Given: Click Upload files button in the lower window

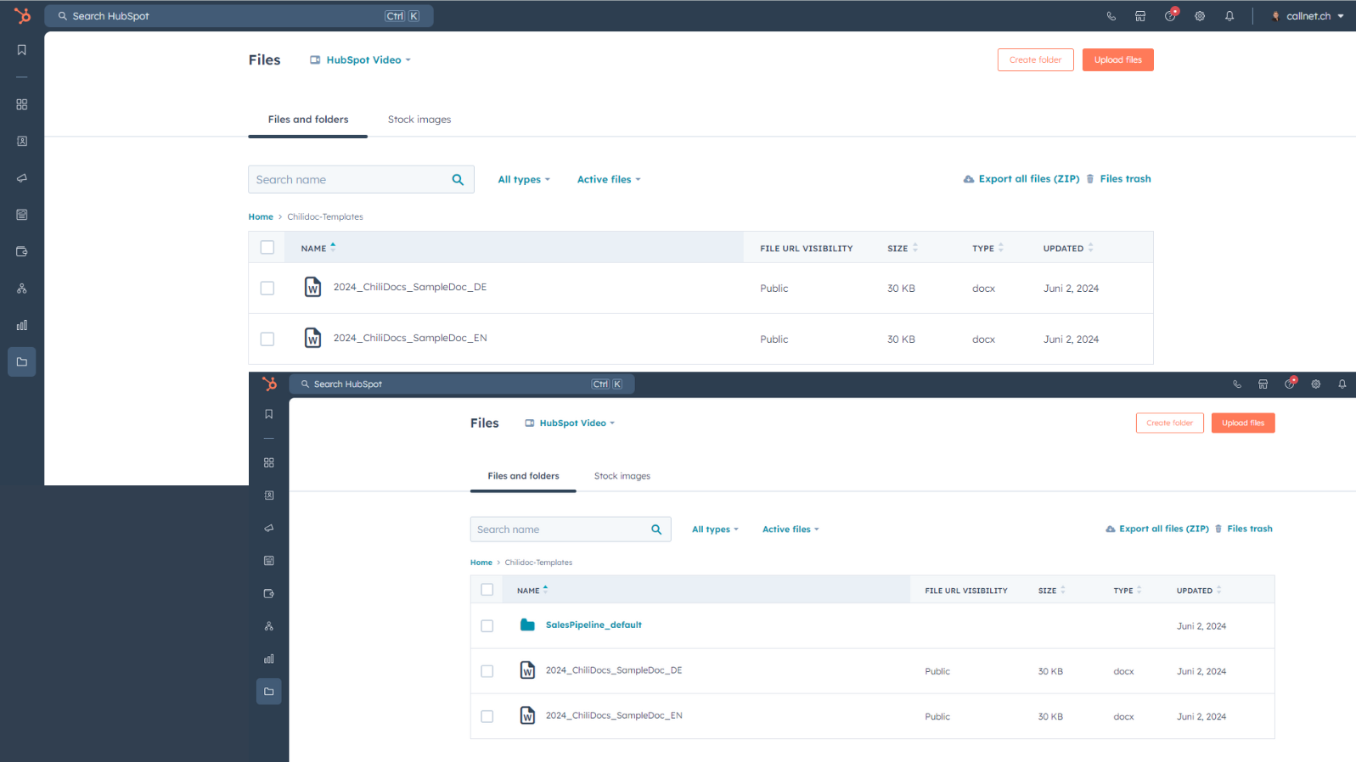Looking at the screenshot, I should click(x=1243, y=423).
